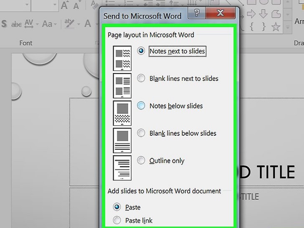Click the star shape in shapes gallery

pyautogui.click(x=275, y=27)
